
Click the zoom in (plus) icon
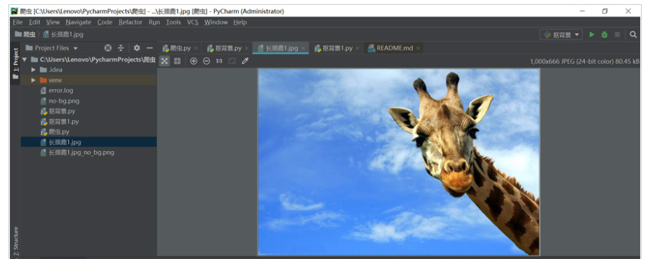(x=193, y=61)
